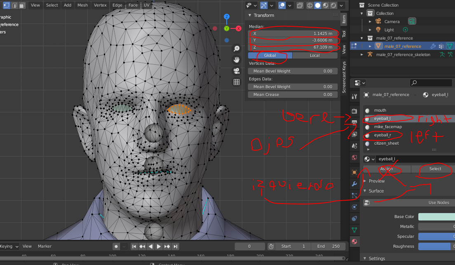Enable vertex select mode in header
The image size is (455, 265).
pyautogui.click(x=7, y=5)
